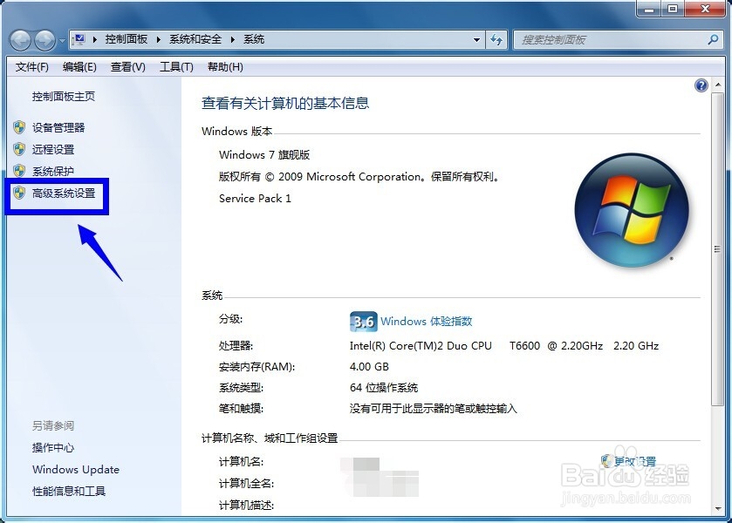Screen dimensions: 732x523
Task: Open address bar history dropdown arrow
Action: [476, 40]
